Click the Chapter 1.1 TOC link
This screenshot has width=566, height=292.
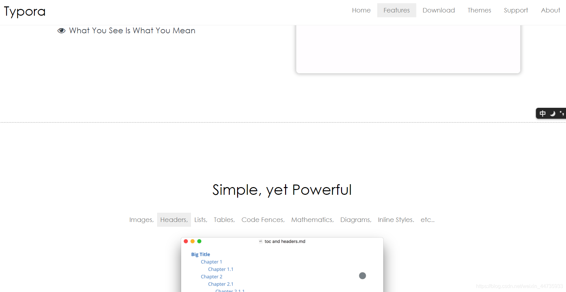pyautogui.click(x=221, y=269)
